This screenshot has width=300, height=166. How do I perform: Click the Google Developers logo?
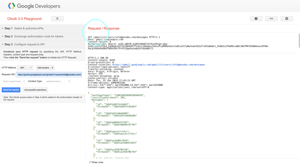click(x=34, y=6)
